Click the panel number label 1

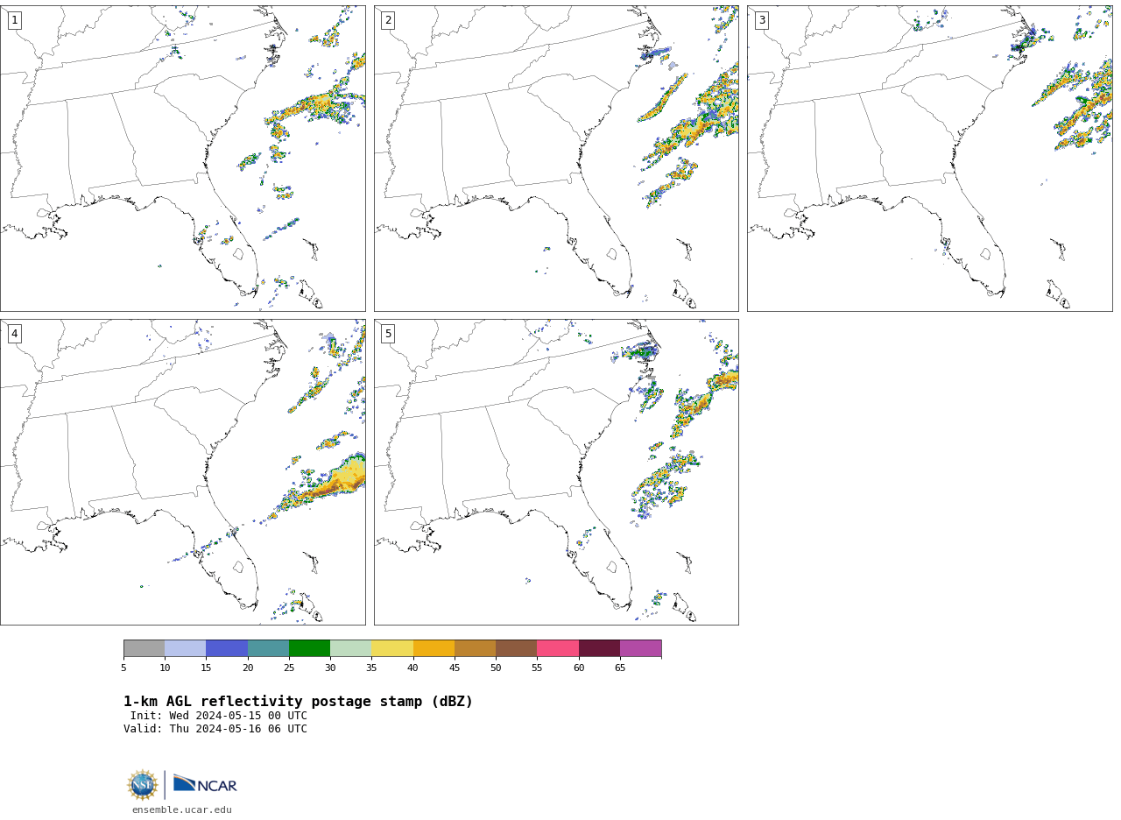tap(14, 20)
